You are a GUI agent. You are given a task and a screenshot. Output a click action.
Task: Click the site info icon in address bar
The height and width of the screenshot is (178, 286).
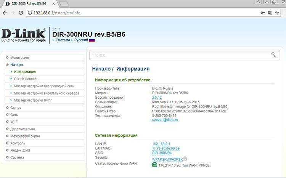pyautogui.click(x=30, y=13)
